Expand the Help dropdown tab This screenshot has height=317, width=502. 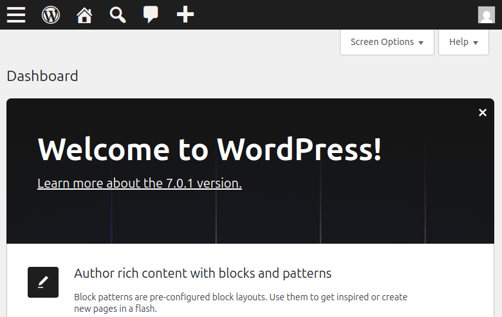coord(463,42)
